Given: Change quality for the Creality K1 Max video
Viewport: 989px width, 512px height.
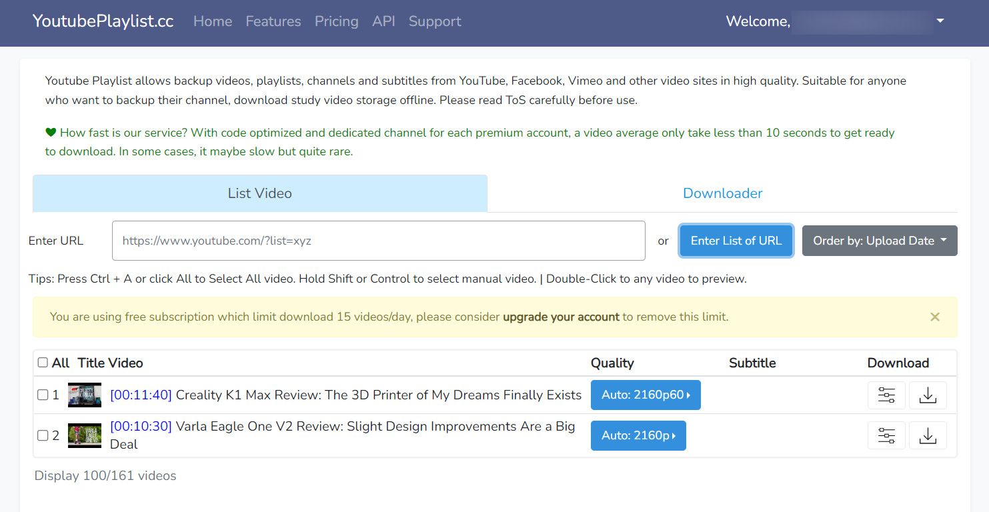Looking at the screenshot, I should pyautogui.click(x=646, y=395).
